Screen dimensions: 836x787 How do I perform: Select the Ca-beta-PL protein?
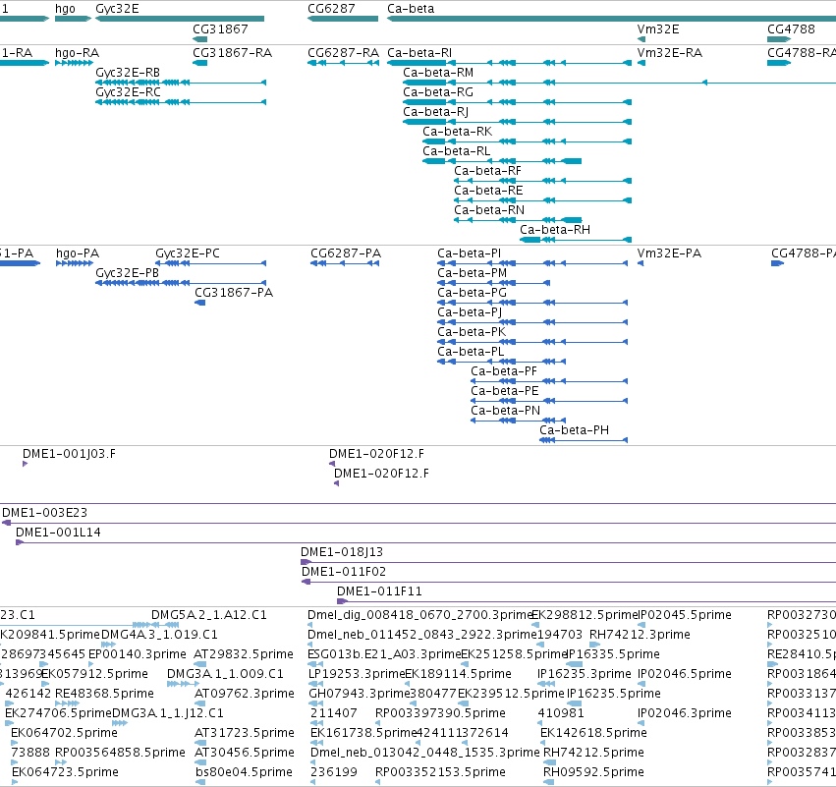pos(471,352)
